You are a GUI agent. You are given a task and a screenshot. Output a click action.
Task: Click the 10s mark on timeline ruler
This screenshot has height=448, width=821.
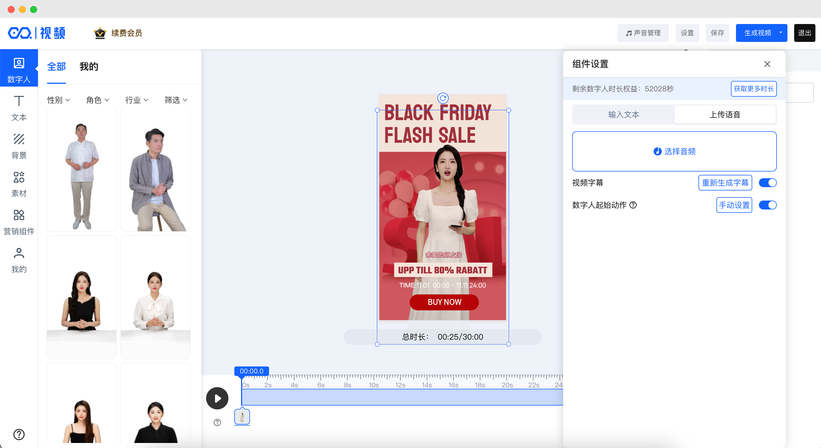click(x=374, y=385)
